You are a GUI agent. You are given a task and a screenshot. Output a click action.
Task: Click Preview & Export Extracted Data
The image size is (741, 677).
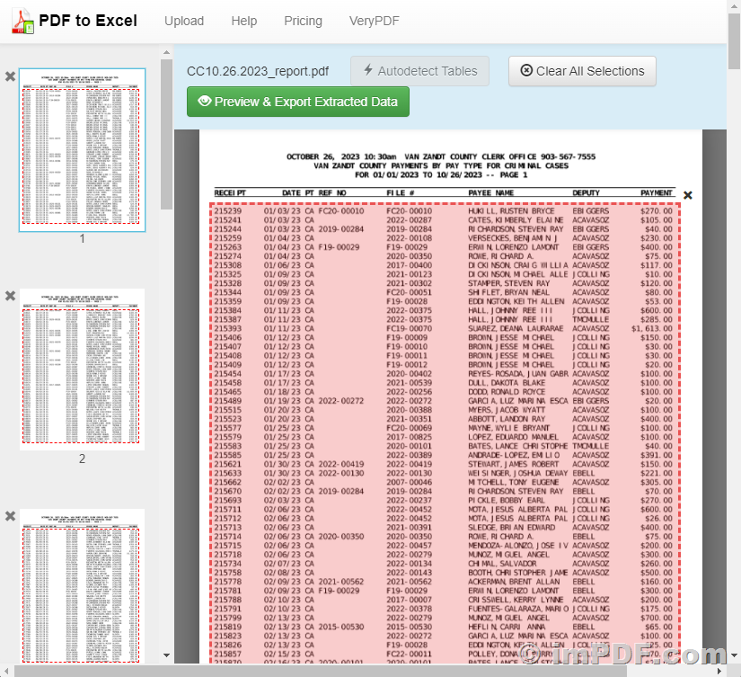(x=297, y=102)
